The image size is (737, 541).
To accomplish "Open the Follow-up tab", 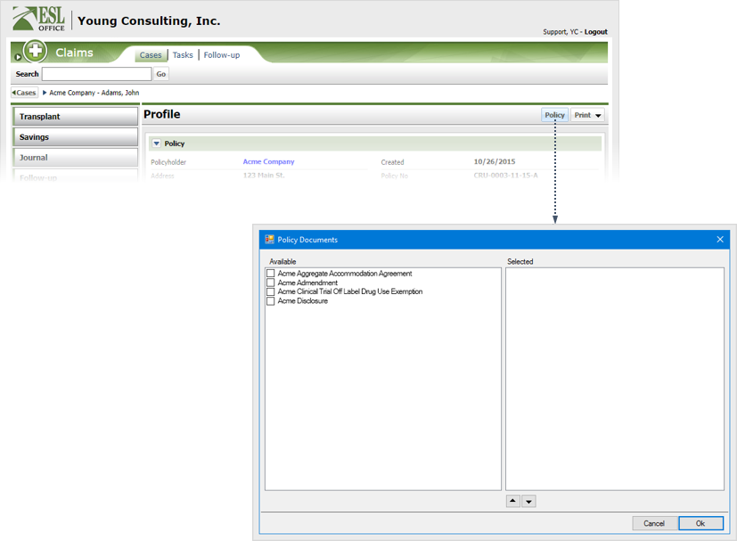I will (x=221, y=55).
